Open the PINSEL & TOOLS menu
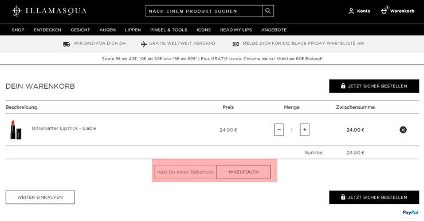Image resolution: width=424 pixels, height=221 pixels. pos(168,30)
